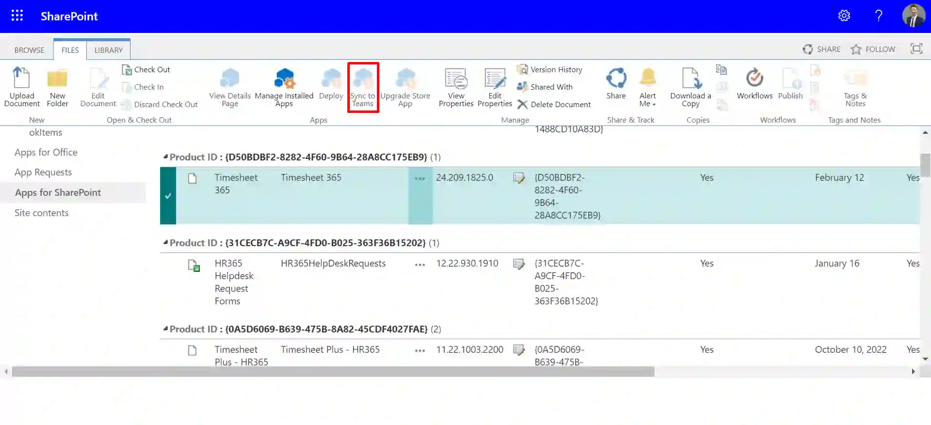Open the user profile picture menu
Screen dimensions: 931x425
pyautogui.click(x=914, y=16)
